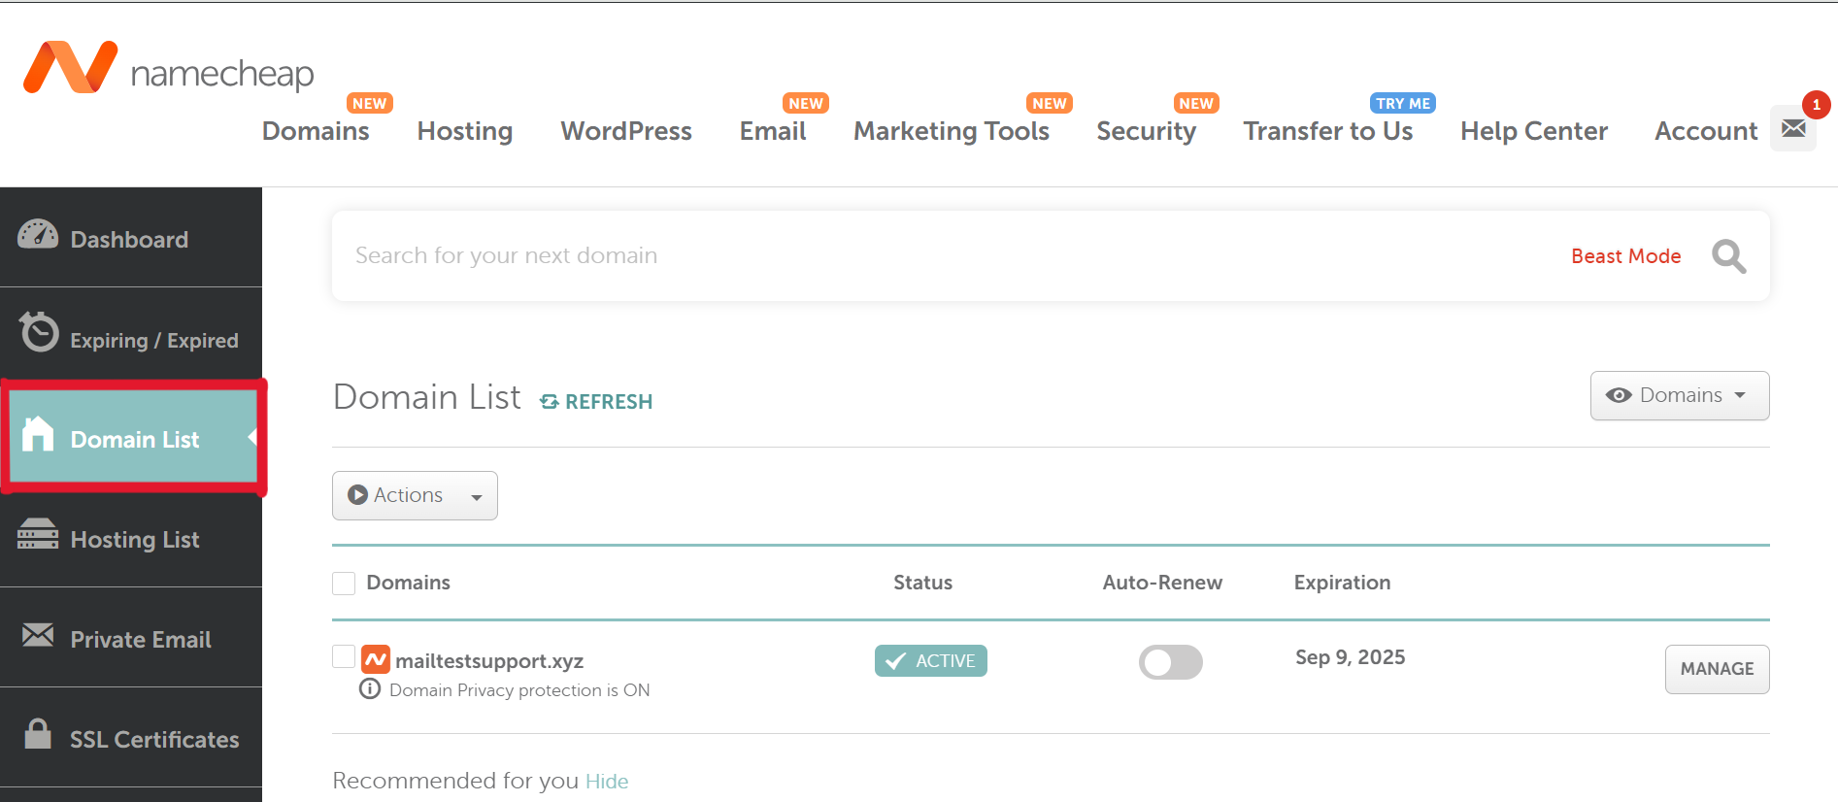Click the Expiring / Expired clock icon

click(x=39, y=332)
